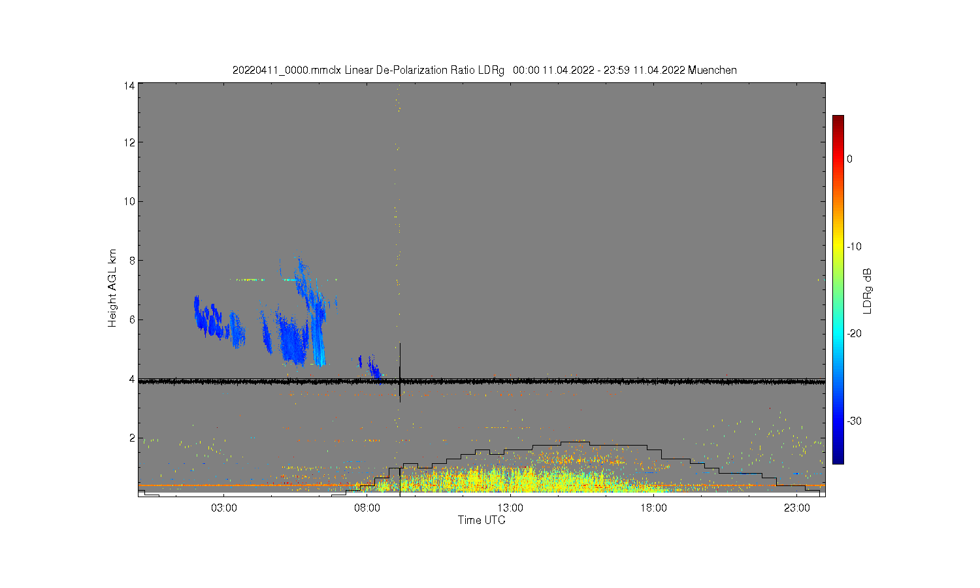Click the yellow boundary layer echoes near 13:00
Image resolution: width=980 pixels, height=588 pixels.
point(510,479)
